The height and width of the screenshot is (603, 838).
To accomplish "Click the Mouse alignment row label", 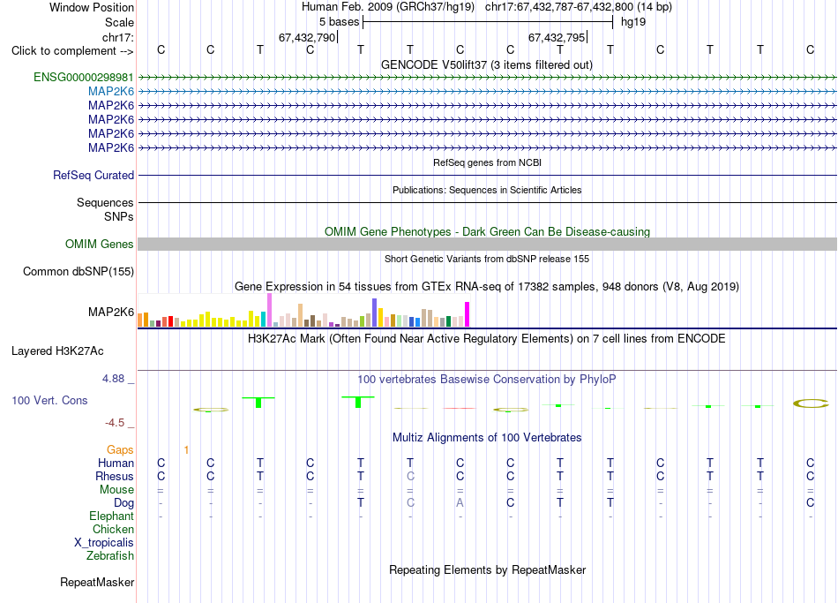I will click(117, 490).
